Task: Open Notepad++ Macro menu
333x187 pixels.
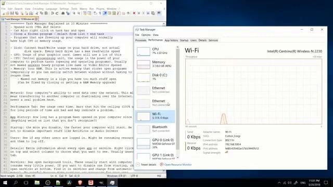Action: tap(83, 9)
